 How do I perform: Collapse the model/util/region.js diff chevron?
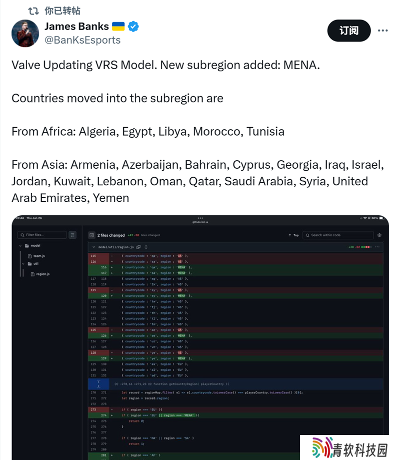(94, 247)
